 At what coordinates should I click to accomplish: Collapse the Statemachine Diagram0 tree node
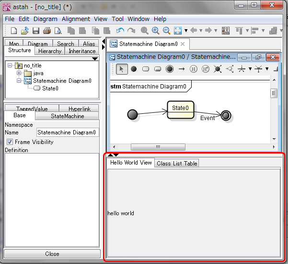tap(19, 81)
